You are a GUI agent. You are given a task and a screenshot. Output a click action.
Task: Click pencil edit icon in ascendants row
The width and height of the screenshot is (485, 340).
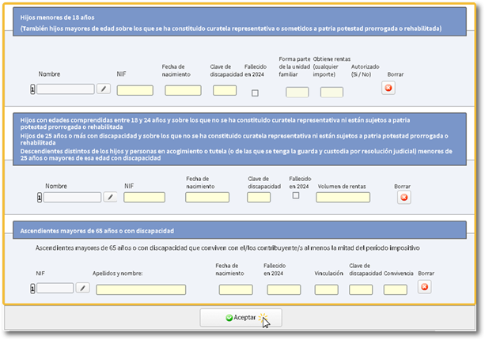point(82,289)
